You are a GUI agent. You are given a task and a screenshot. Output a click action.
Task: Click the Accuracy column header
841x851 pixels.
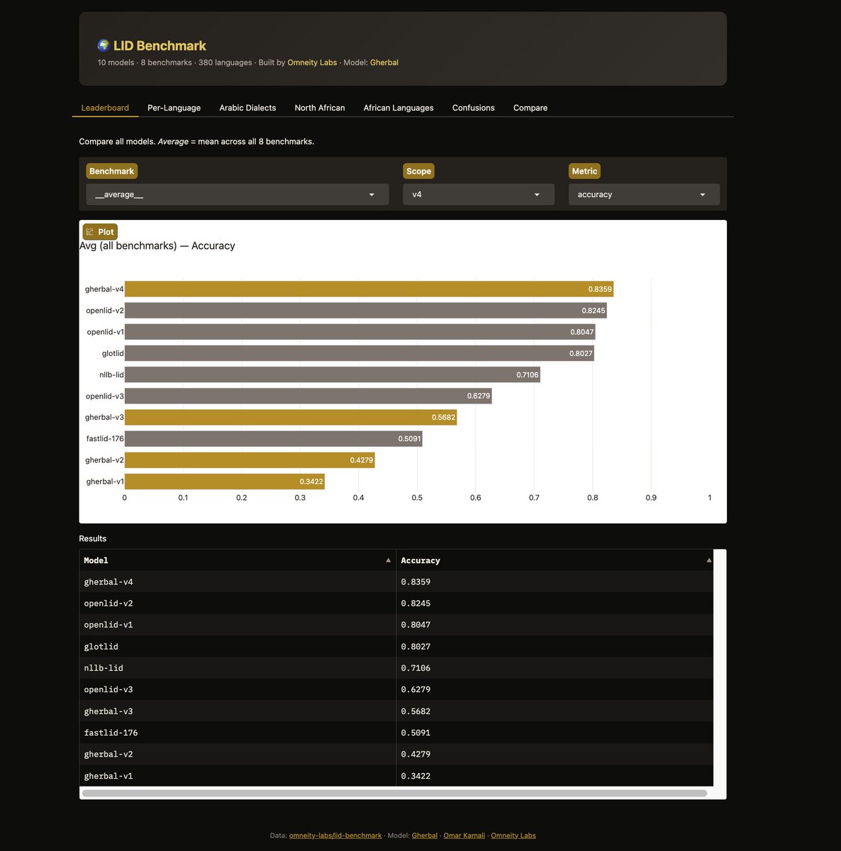[x=555, y=560]
